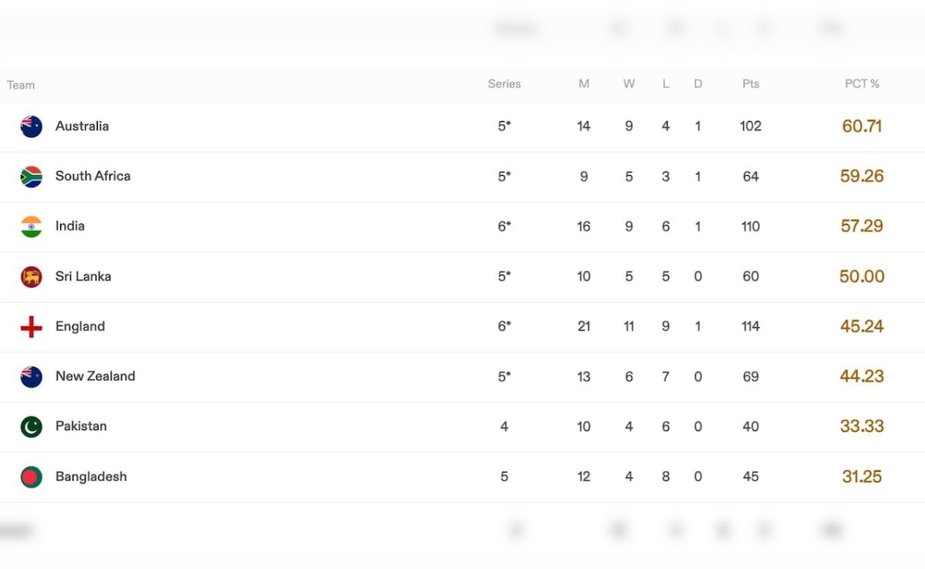The height and width of the screenshot is (569, 925).
Task: Open the New Zealand team link
Action: pos(95,376)
